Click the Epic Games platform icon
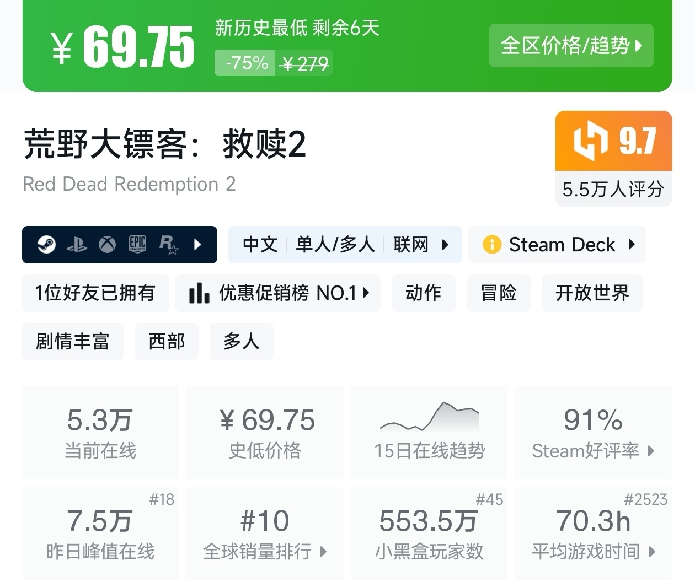 137,244
